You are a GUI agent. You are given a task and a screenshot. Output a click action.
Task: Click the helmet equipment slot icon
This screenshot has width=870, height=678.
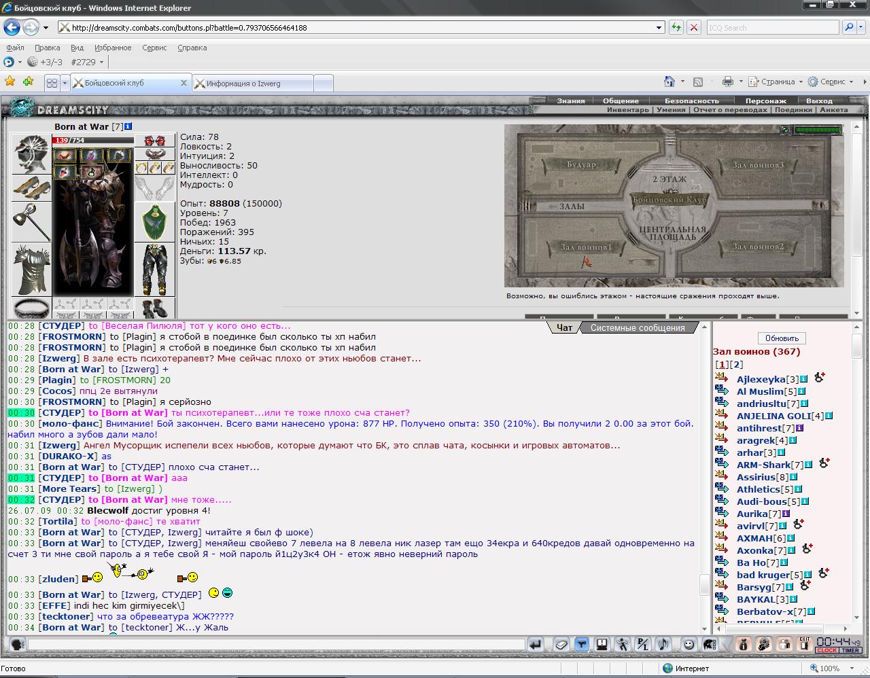click(31, 154)
